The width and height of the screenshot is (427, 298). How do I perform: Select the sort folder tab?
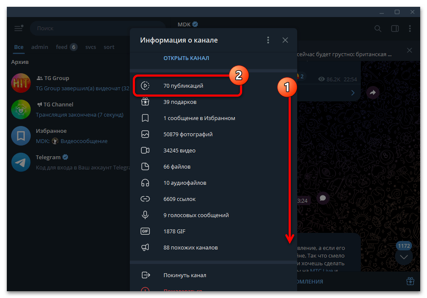click(109, 47)
